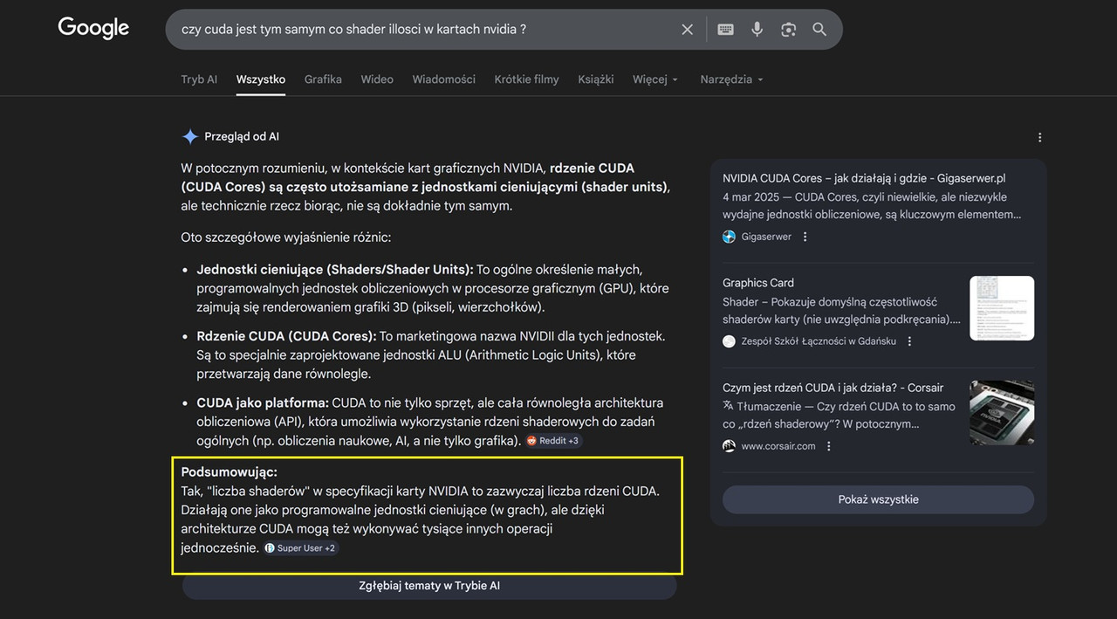The height and width of the screenshot is (619, 1117).
Task: Open the Google logo homepage link
Action: [93, 28]
